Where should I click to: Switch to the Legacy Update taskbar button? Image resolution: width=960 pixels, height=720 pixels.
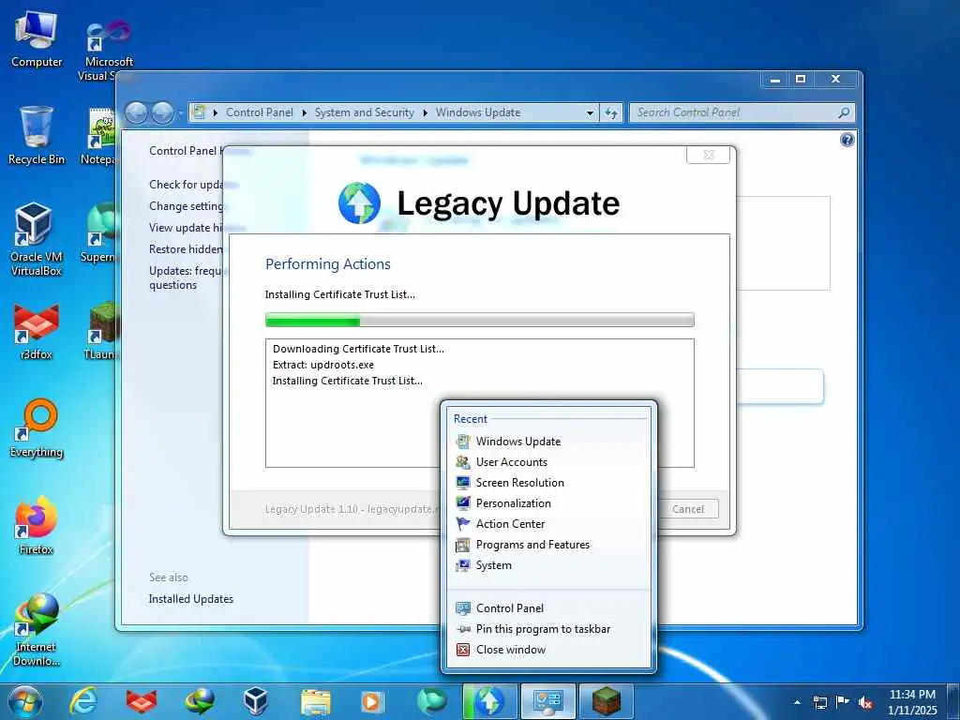[489, 701]
